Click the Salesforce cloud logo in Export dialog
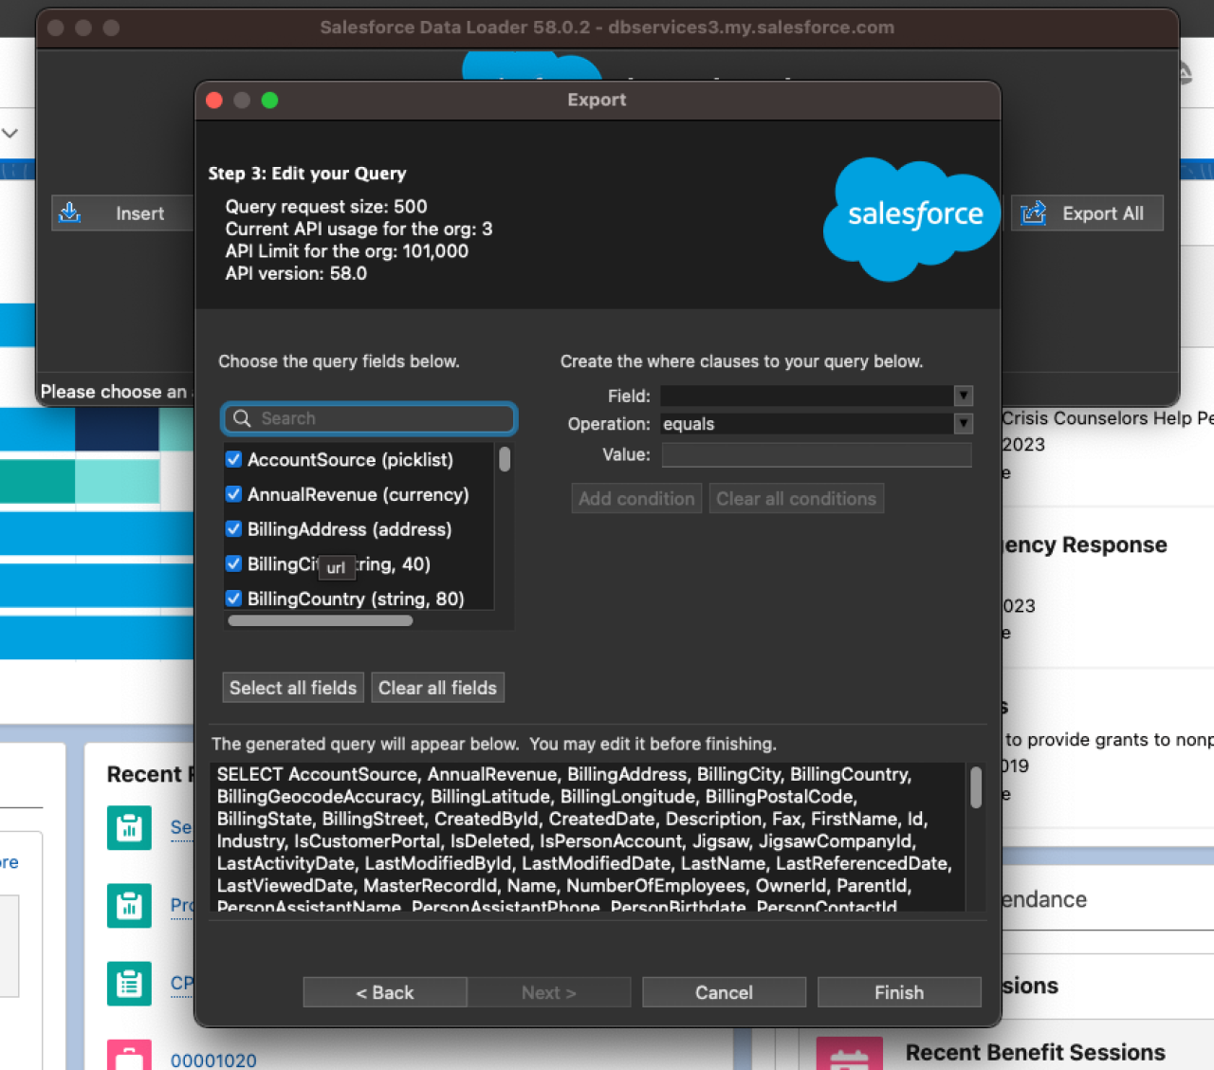1214x1070 pixels. pyautogui.click(x=910, y=219)
